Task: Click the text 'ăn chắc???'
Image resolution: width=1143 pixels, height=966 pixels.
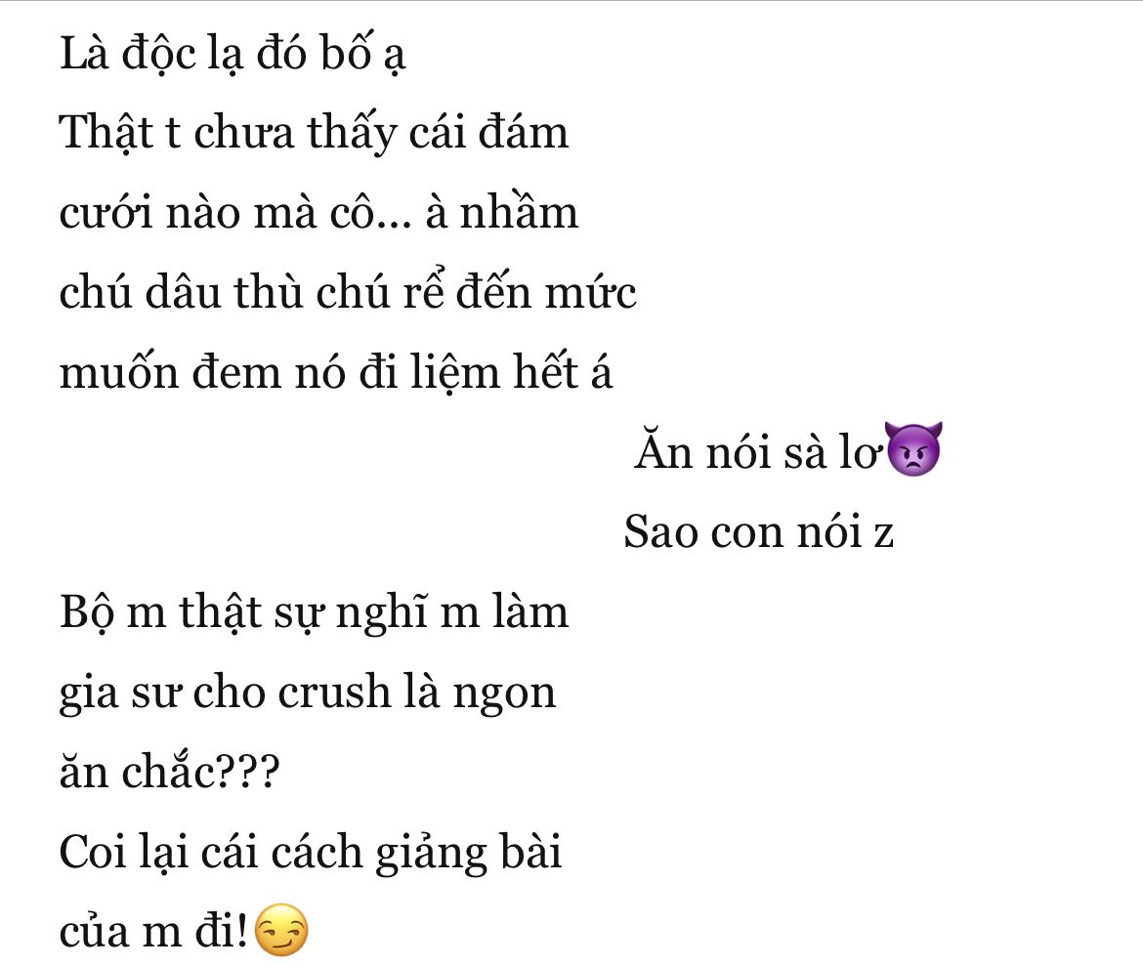Action: click(169, 772)
